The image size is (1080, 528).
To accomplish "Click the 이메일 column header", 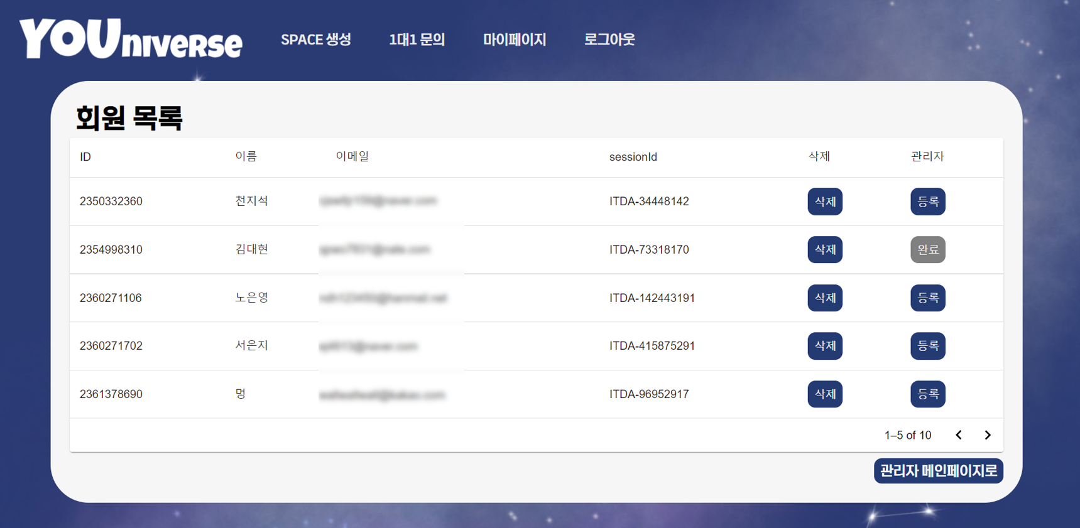I will tap(352, 156).
